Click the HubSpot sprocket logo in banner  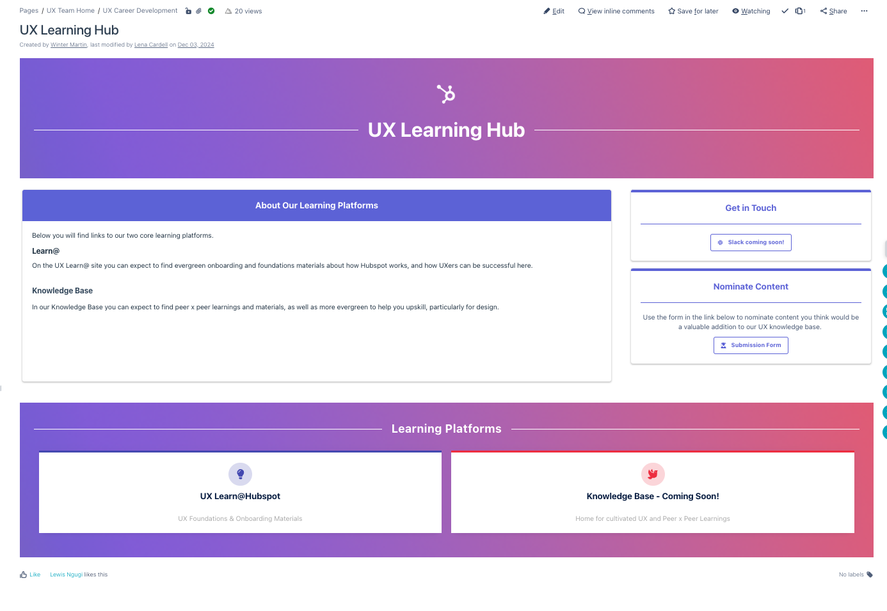[446, 94]
